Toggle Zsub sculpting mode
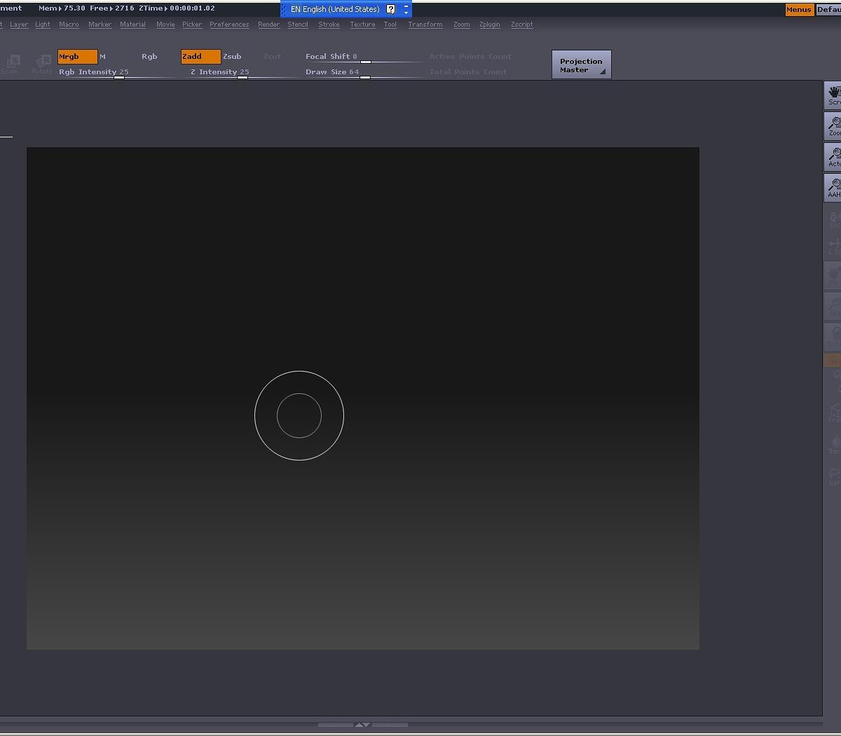Screen dimensions: 841x736 tap(232, 56)
